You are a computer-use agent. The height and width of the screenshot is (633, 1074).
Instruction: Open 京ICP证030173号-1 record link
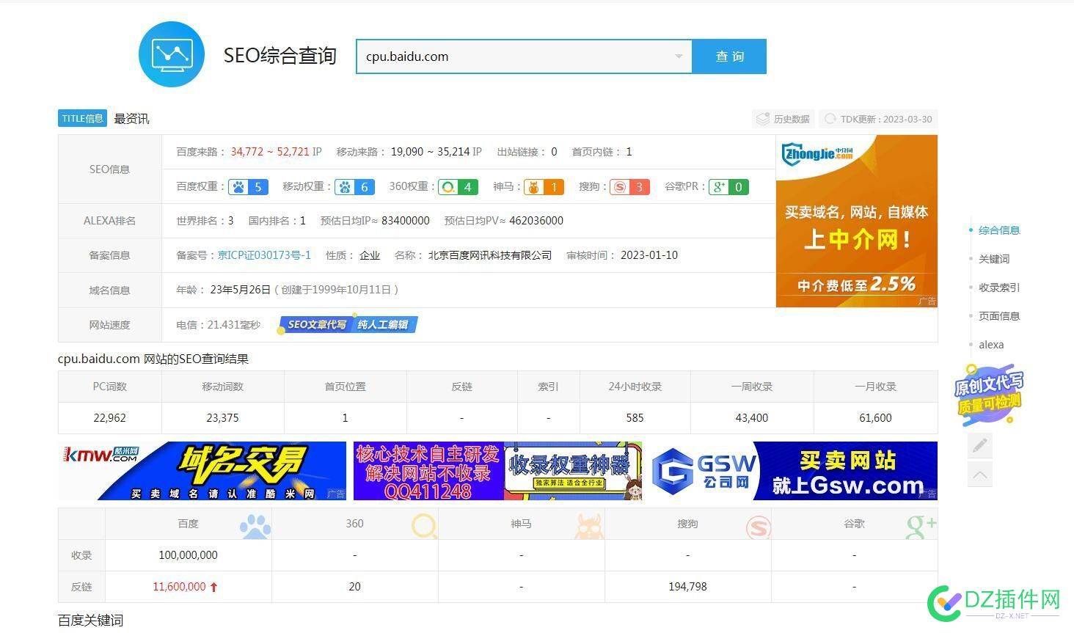click(264, 255)
